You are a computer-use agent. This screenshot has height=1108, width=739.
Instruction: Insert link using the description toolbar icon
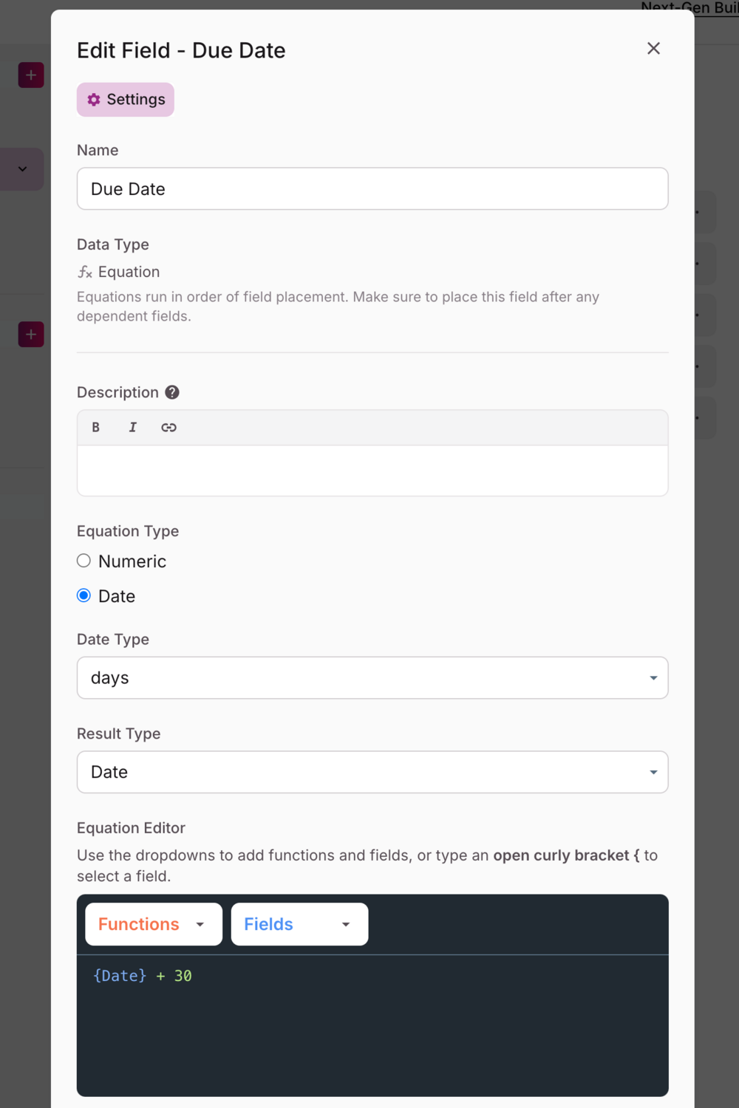click(x=168, y=427)
